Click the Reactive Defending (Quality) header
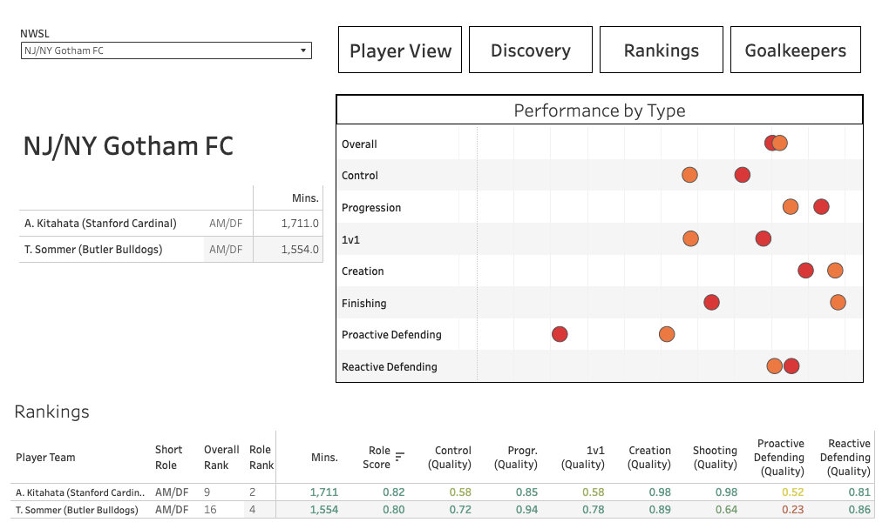 coord(845,457)
